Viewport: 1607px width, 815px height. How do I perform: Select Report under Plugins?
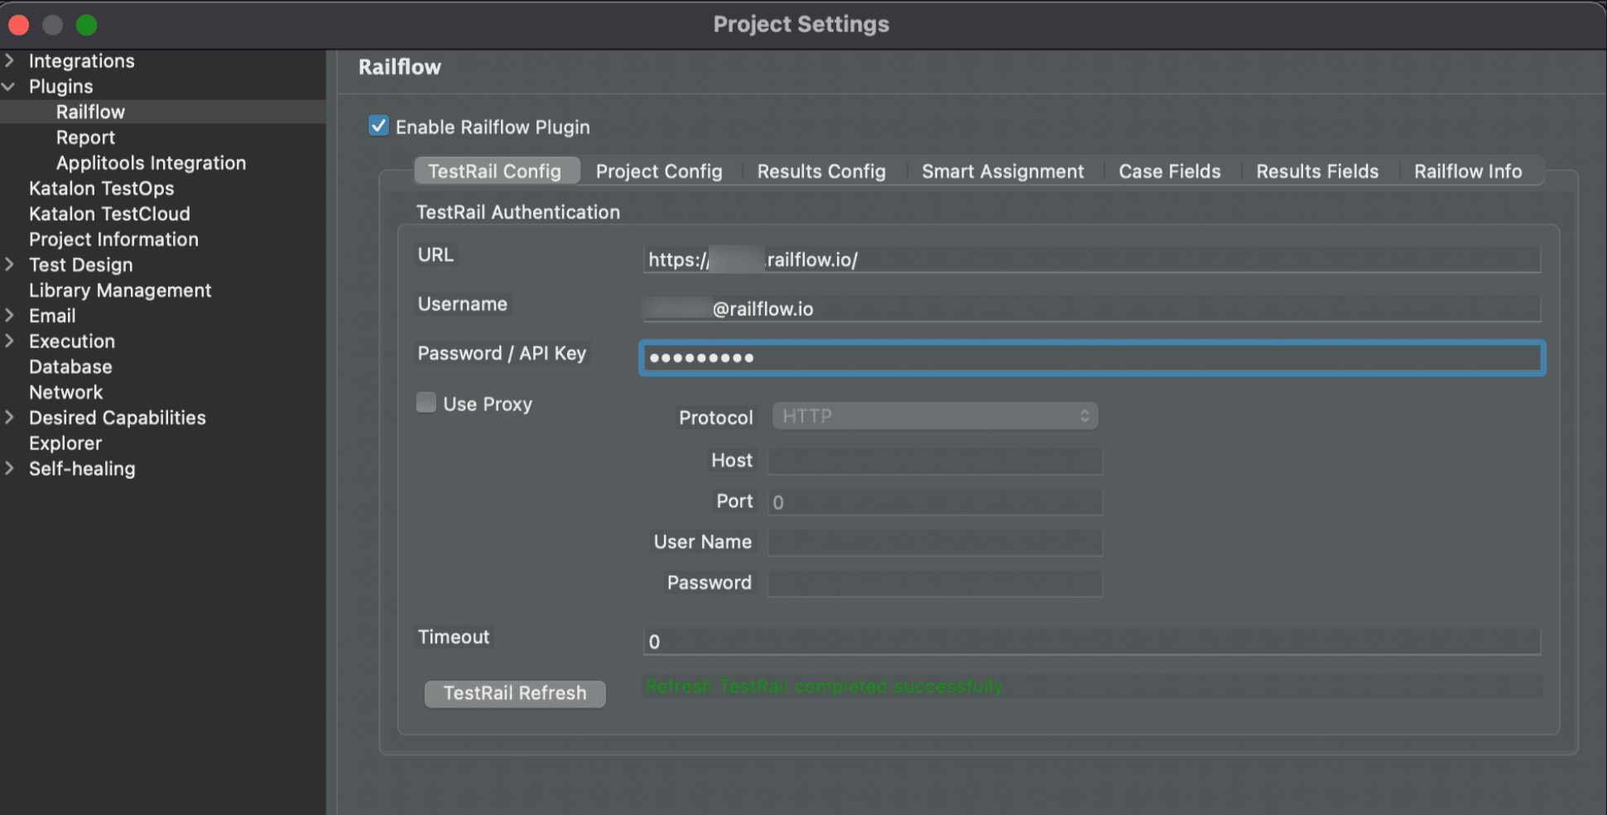click(x=85, y=137)
